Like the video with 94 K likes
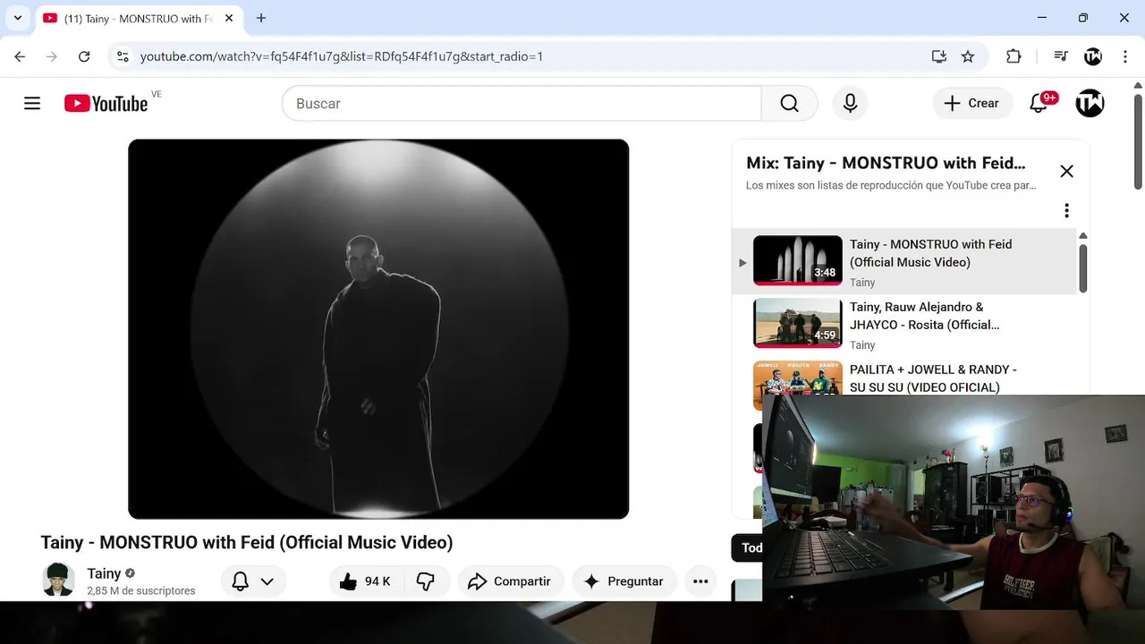 (366, 581)
